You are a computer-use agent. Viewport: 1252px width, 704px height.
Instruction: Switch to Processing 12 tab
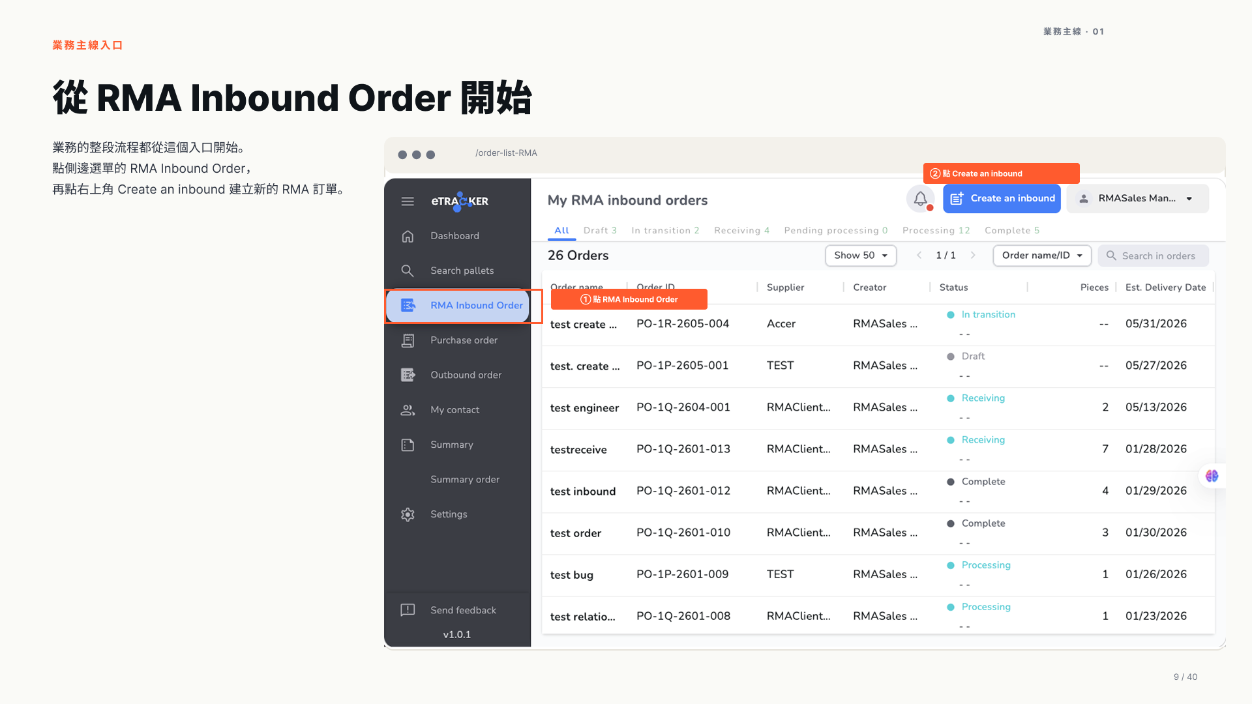click(936, 231)
